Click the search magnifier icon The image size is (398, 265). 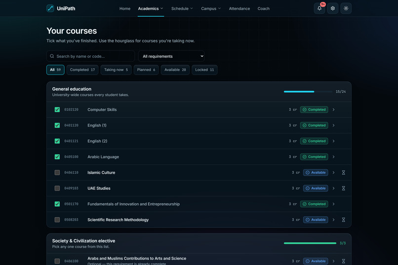(52, 56)
